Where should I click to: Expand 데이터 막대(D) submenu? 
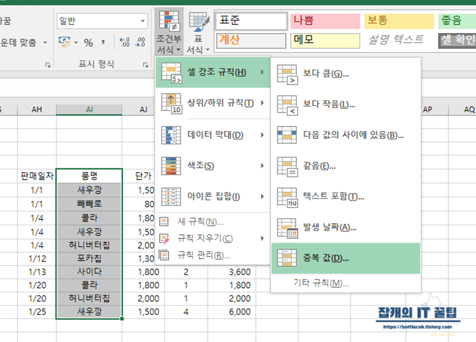pos(213,135)
